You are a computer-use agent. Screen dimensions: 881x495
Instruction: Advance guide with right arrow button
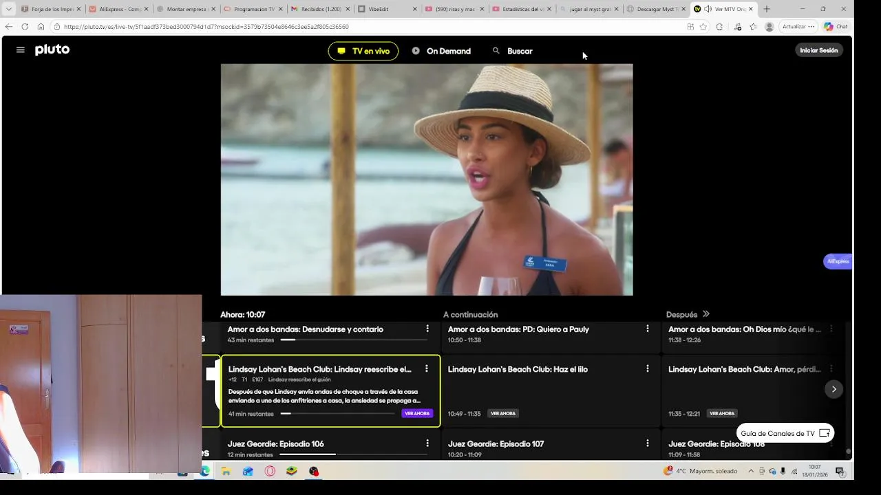tap(834, 389)
